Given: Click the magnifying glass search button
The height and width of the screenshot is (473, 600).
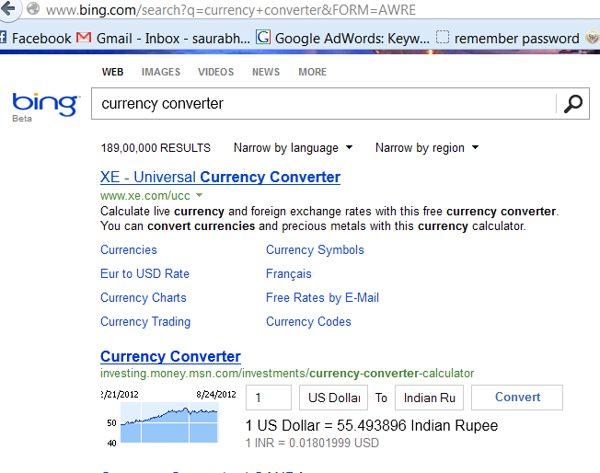Looking at the screenshot, I should (x=572, y=104).
